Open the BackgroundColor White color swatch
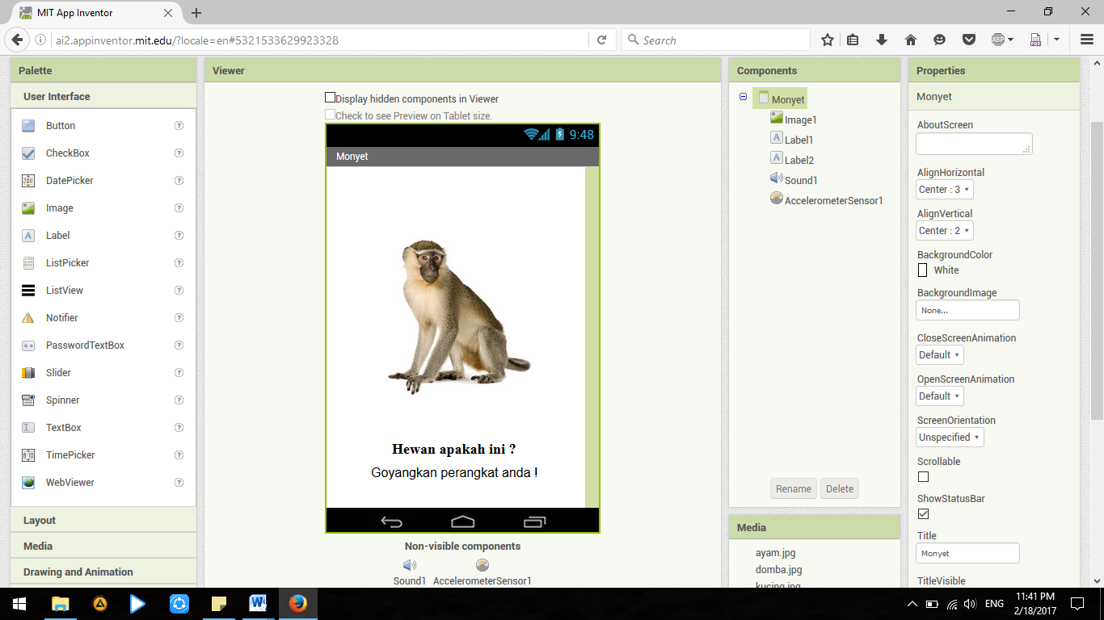The height and width of the screenshot is (620, 1104). click(x=923, y=270)
